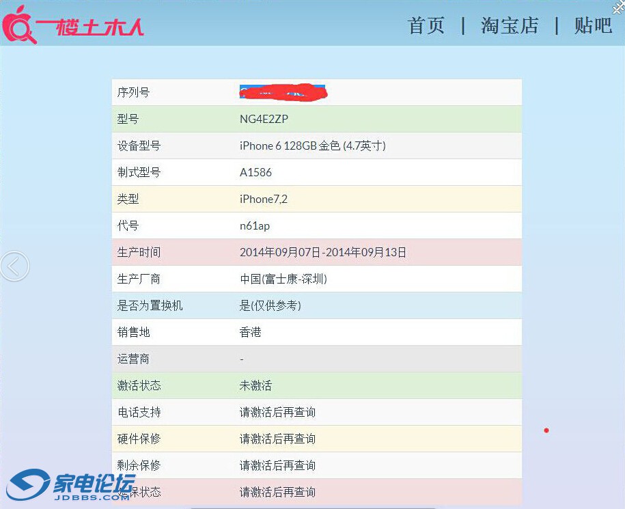Click the redacted serial number value

coord(283,92)
